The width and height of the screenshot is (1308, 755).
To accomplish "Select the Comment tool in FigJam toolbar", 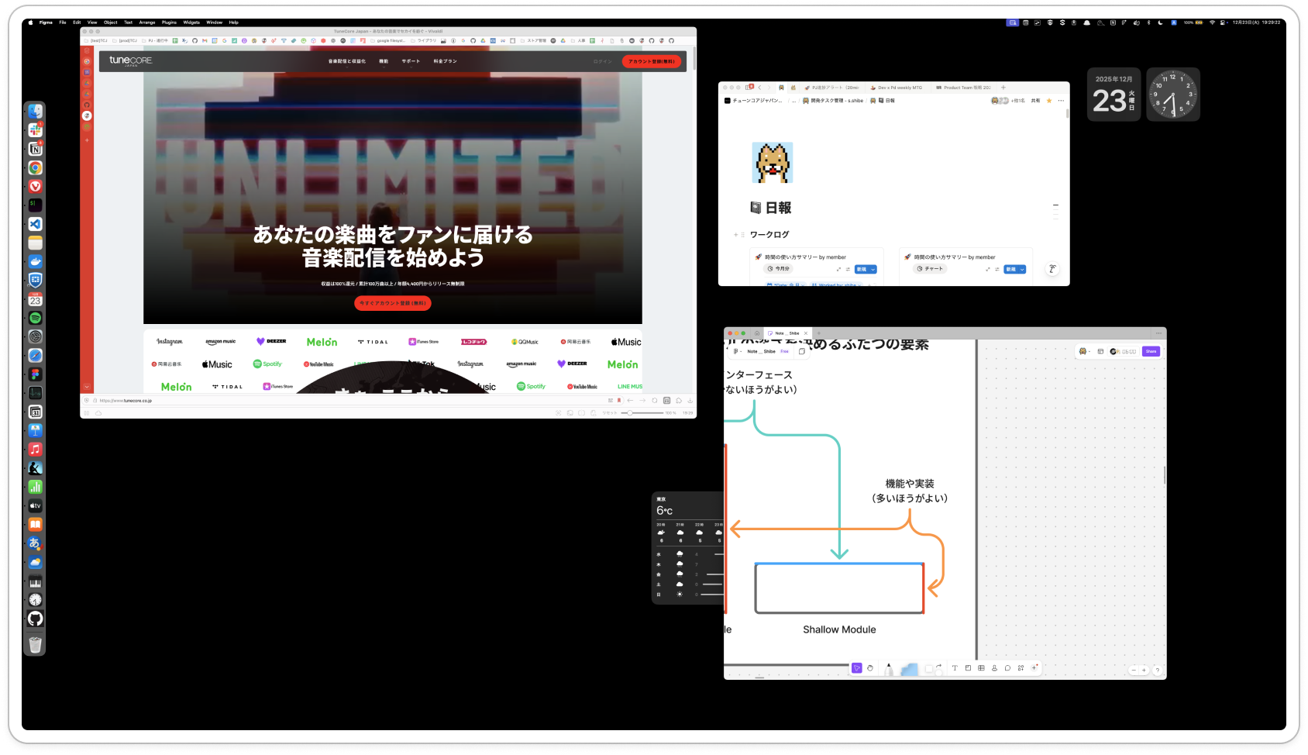I will 1007,668.
